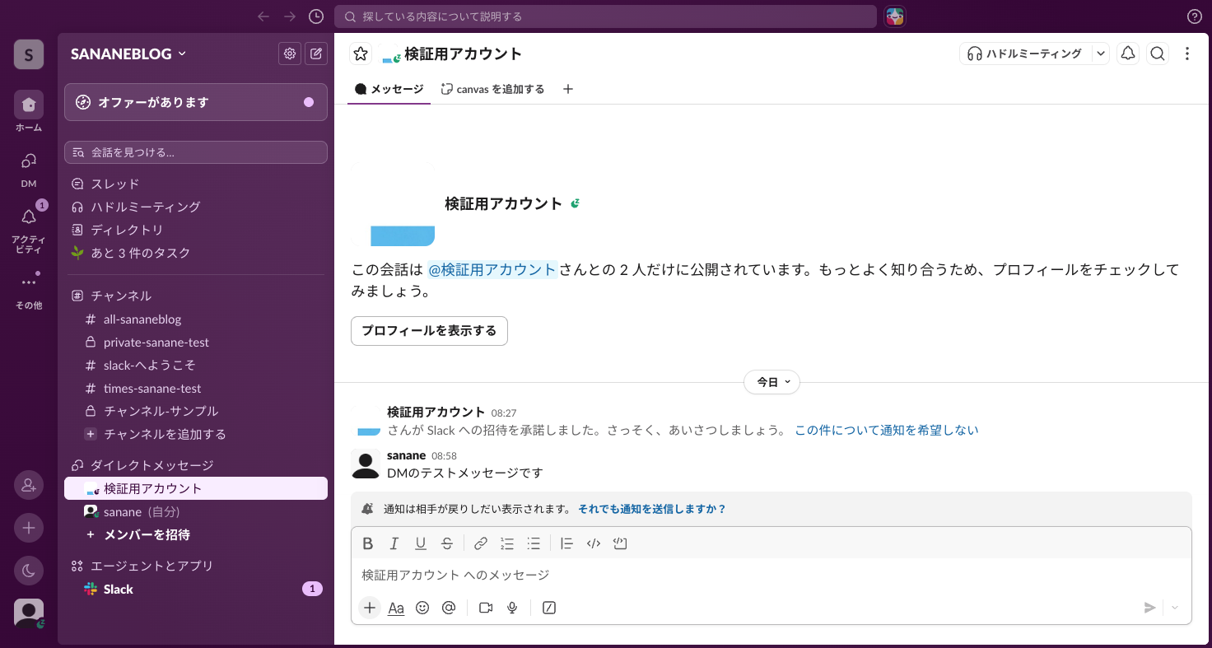Toggle underline formatting
This screenshot has height=648, width=1212.
pyautogui.click(x=421, y=543)
